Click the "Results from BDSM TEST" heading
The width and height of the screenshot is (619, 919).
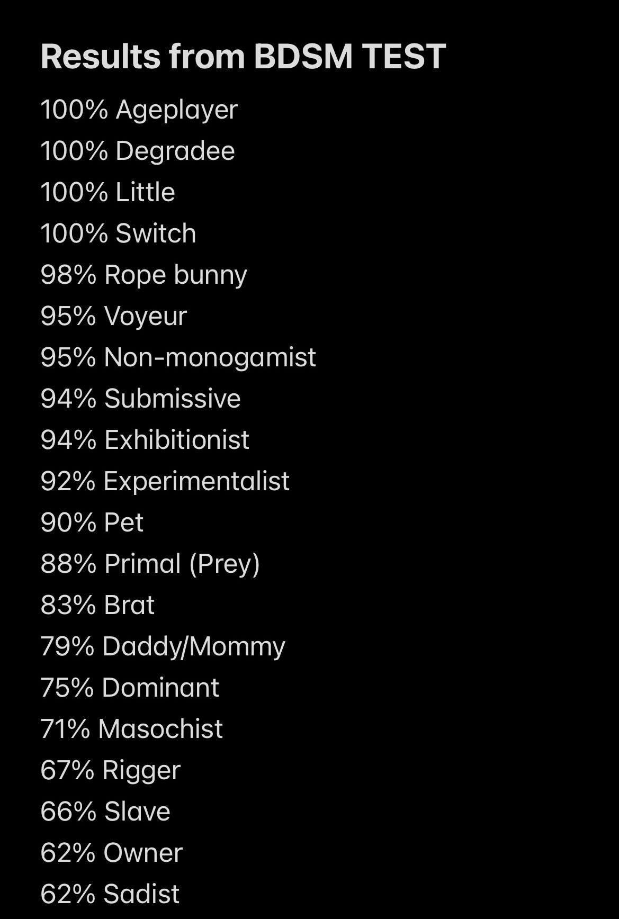pyautogui.click(x=243, y=57)
